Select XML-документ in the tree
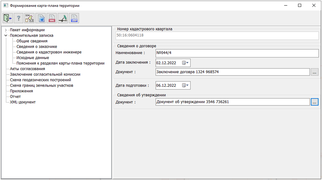This screenshot has height=180, width=322. 23,102
